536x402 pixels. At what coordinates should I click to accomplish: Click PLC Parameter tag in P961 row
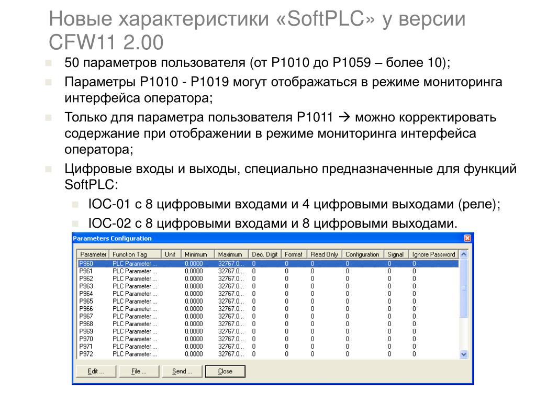click(135, 271)
